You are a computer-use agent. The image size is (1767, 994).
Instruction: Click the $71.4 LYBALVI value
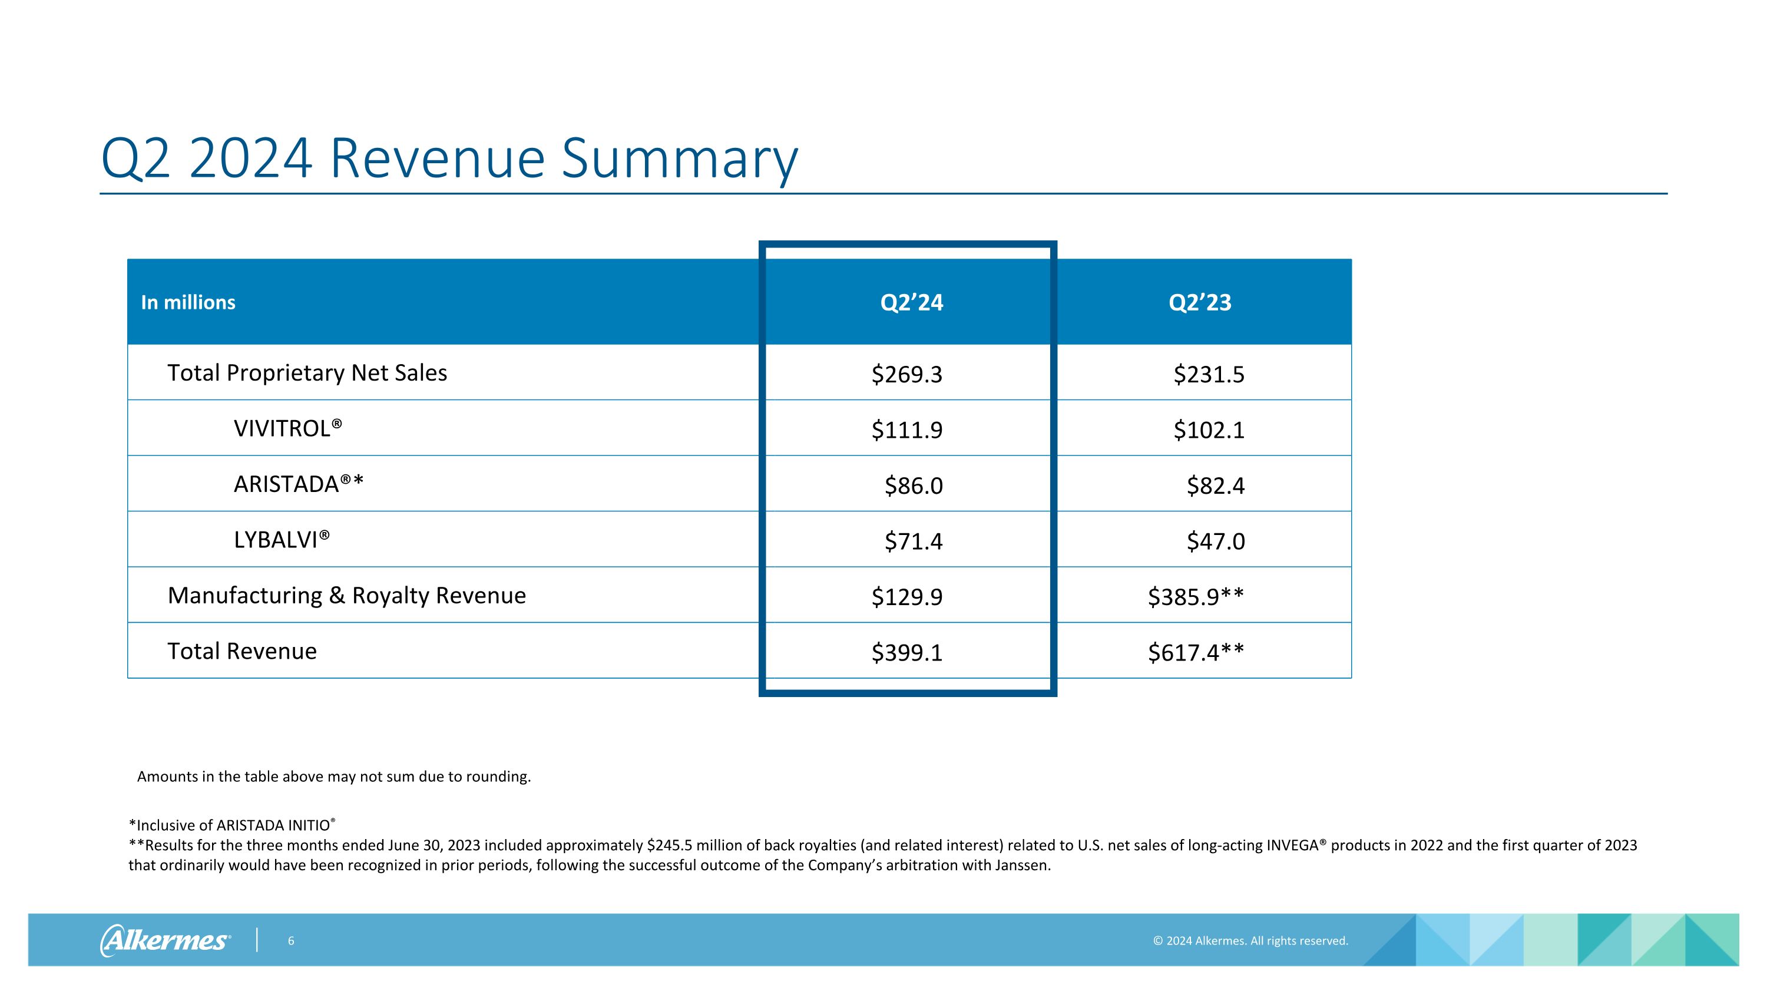point(913,541)
